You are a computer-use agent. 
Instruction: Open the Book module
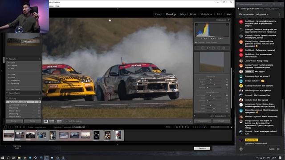(x=193, y=14)
